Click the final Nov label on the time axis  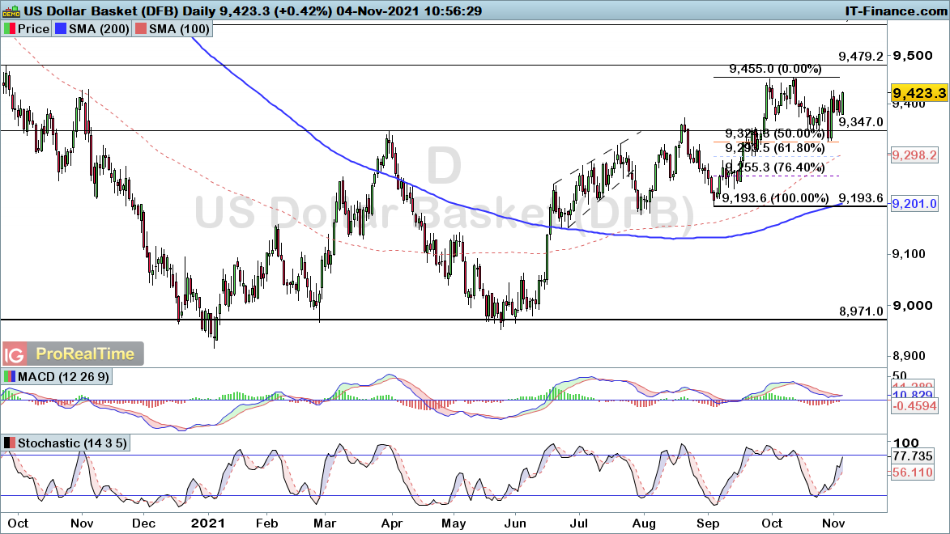833,523
